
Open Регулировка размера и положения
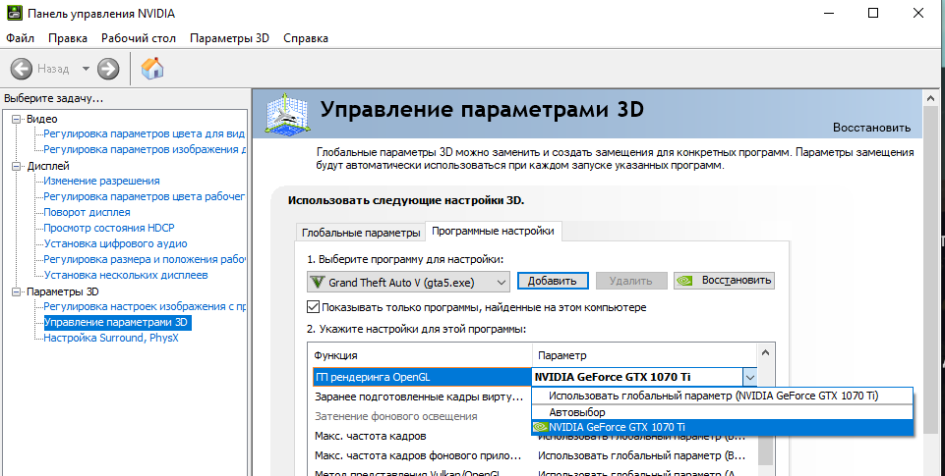(144, 259)
